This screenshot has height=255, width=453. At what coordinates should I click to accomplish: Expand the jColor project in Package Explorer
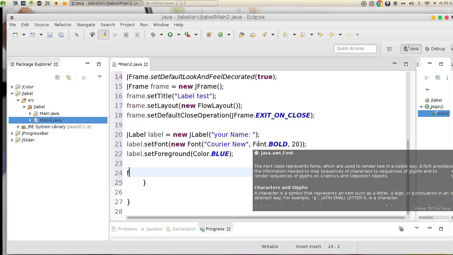(x=12, y=87)
